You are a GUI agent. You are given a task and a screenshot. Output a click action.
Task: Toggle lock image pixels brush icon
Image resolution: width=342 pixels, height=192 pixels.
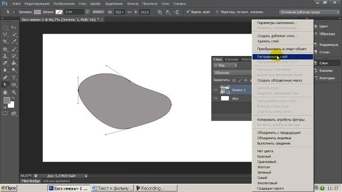point(240,81)
